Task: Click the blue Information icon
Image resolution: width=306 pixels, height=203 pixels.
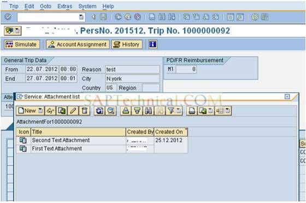Action: [x=153, y=44]
